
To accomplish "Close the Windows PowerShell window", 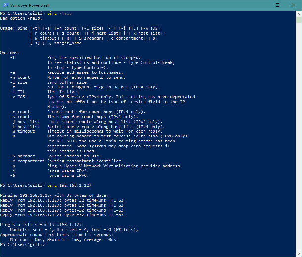I will [x=293, y=5].
